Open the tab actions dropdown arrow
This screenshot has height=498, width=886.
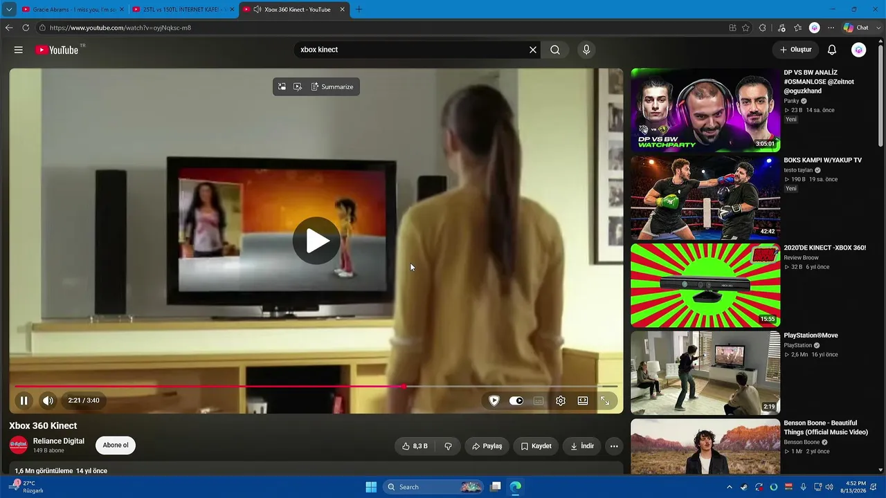pos(9,10)
